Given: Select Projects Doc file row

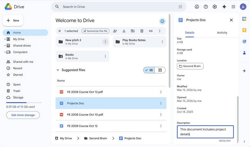Looking at the screenshot, I should pyautogui.click(x=111, y=103).
